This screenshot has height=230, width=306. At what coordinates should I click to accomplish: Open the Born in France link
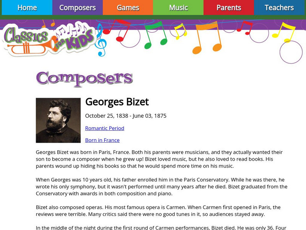[102, 140]
